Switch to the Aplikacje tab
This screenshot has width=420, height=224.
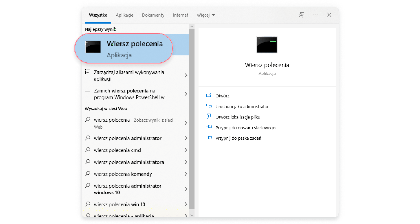coord(125,15)
